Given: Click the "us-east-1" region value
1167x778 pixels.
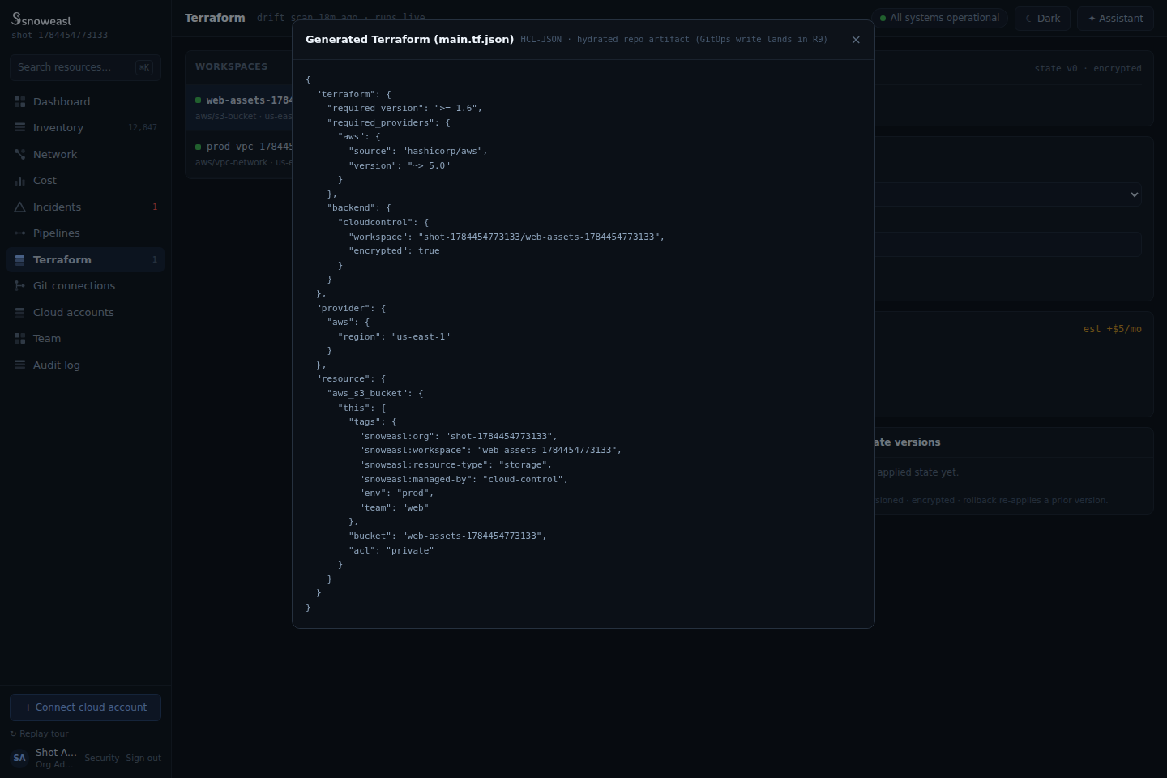Looking at the screenshot, I should [x=421, y=337].
